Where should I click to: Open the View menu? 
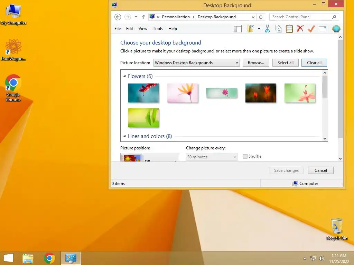[x=143, y=29]
